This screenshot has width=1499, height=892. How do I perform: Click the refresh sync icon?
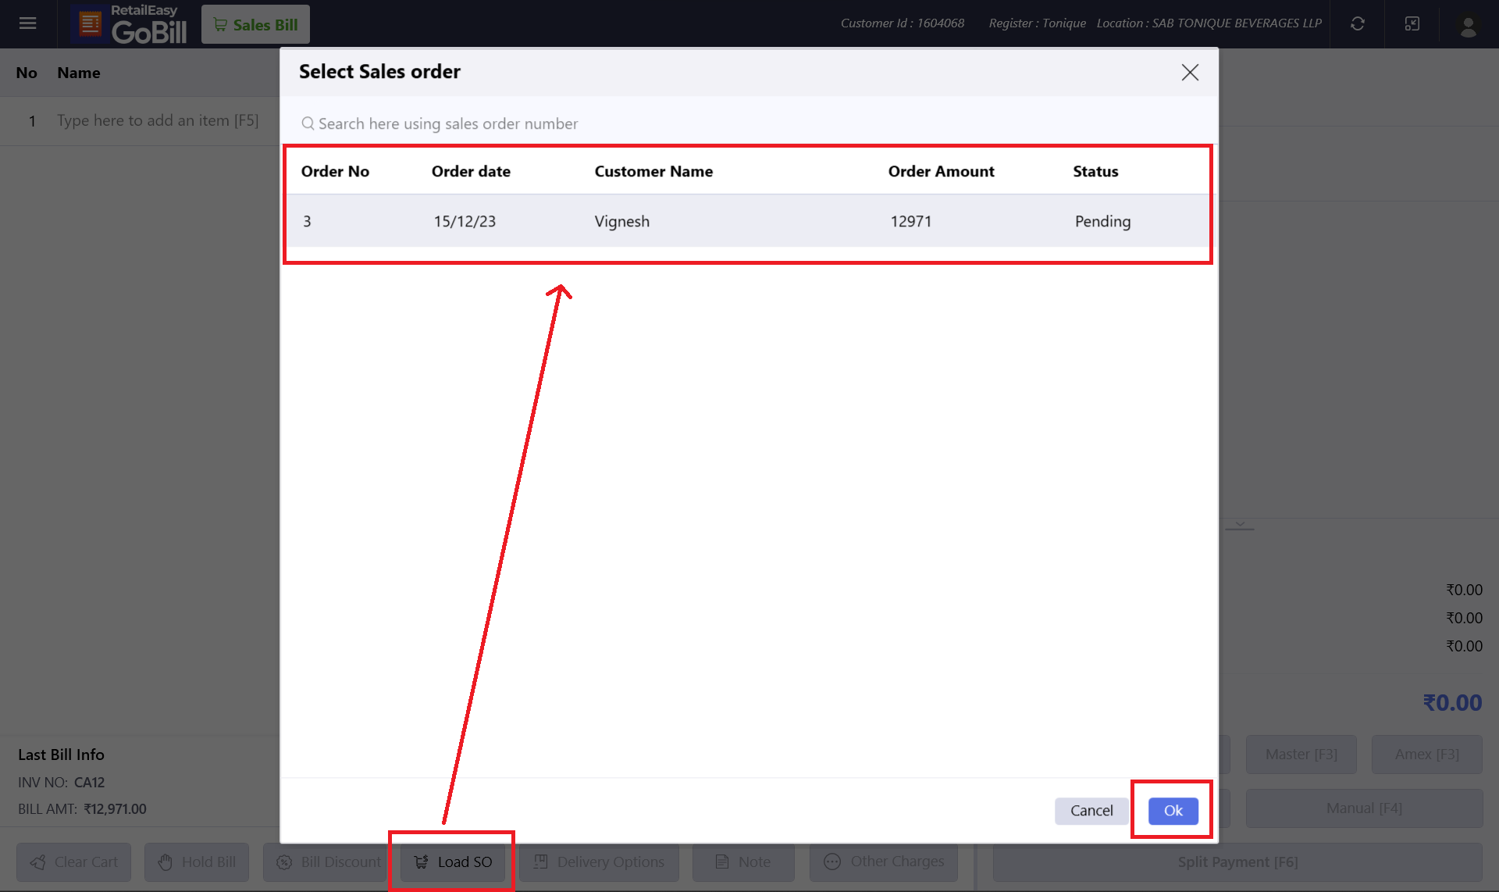(1358, 23)
